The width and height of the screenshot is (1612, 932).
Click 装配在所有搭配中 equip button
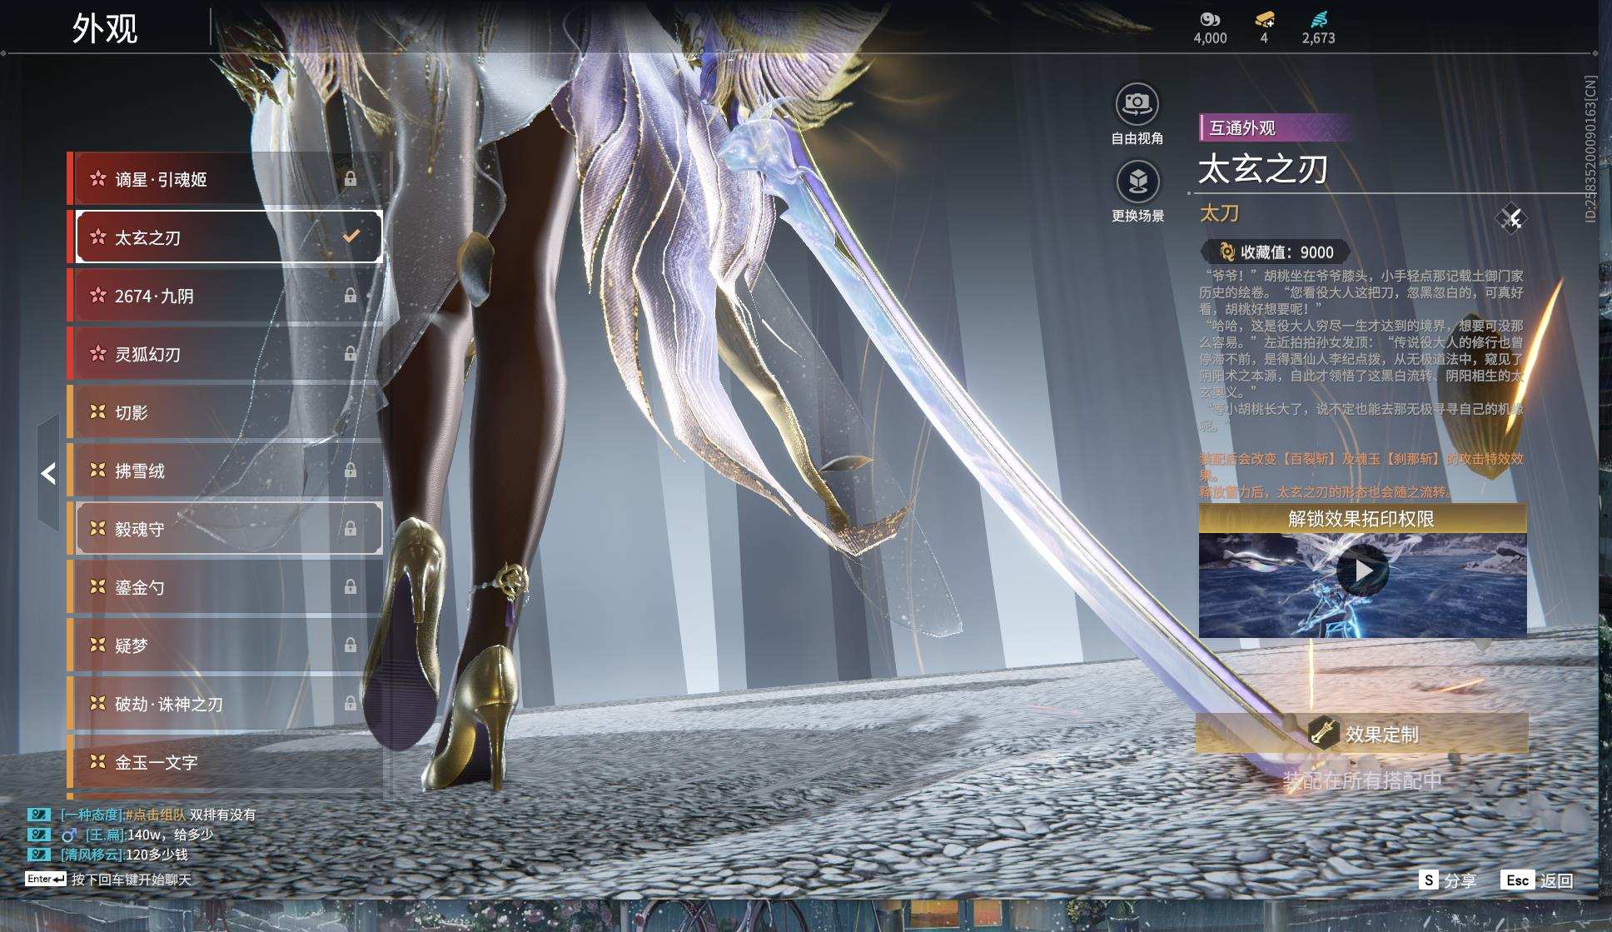pyautogui.click(x=1362, y=780)
